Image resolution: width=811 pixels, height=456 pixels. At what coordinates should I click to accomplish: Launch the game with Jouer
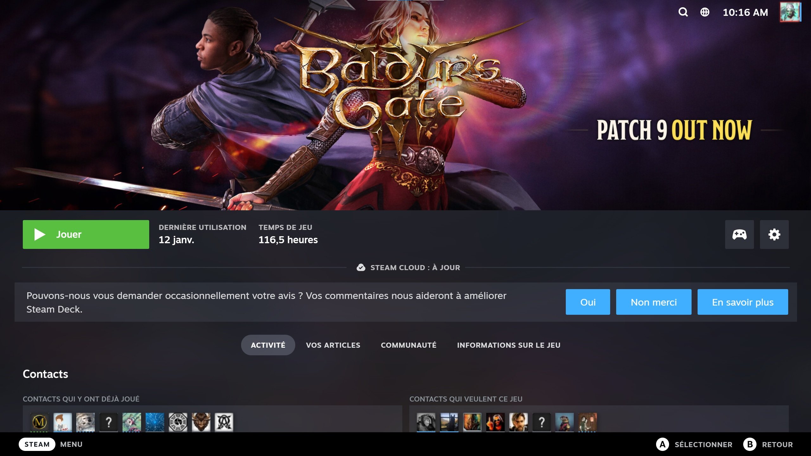(86, 235)
